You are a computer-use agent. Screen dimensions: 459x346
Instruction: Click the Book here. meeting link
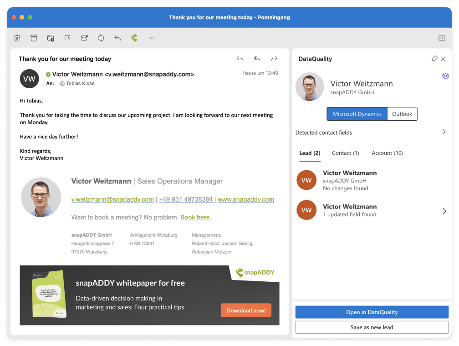pyautogui.click(x=196, y=218)
